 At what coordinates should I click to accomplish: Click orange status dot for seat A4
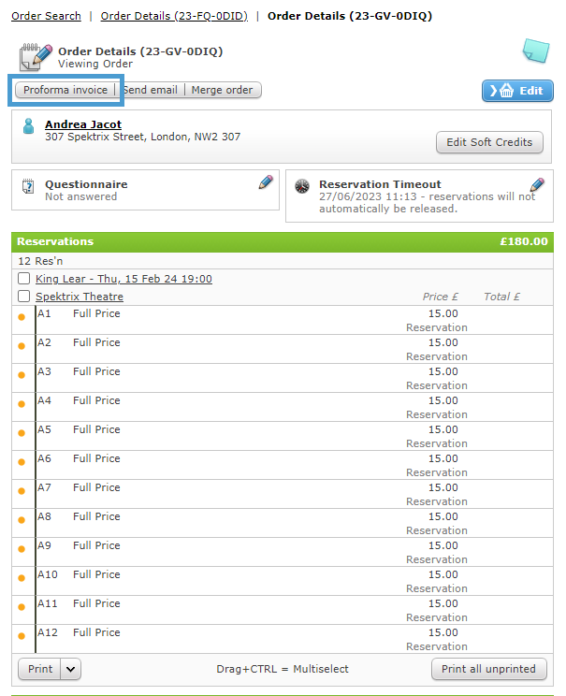coord(22,404)
